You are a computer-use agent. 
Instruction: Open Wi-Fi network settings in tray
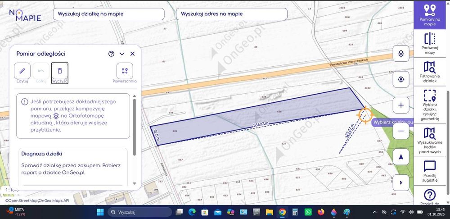coord(403,212)
